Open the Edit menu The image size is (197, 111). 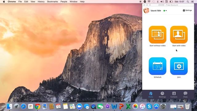click(x=26, y=2)
